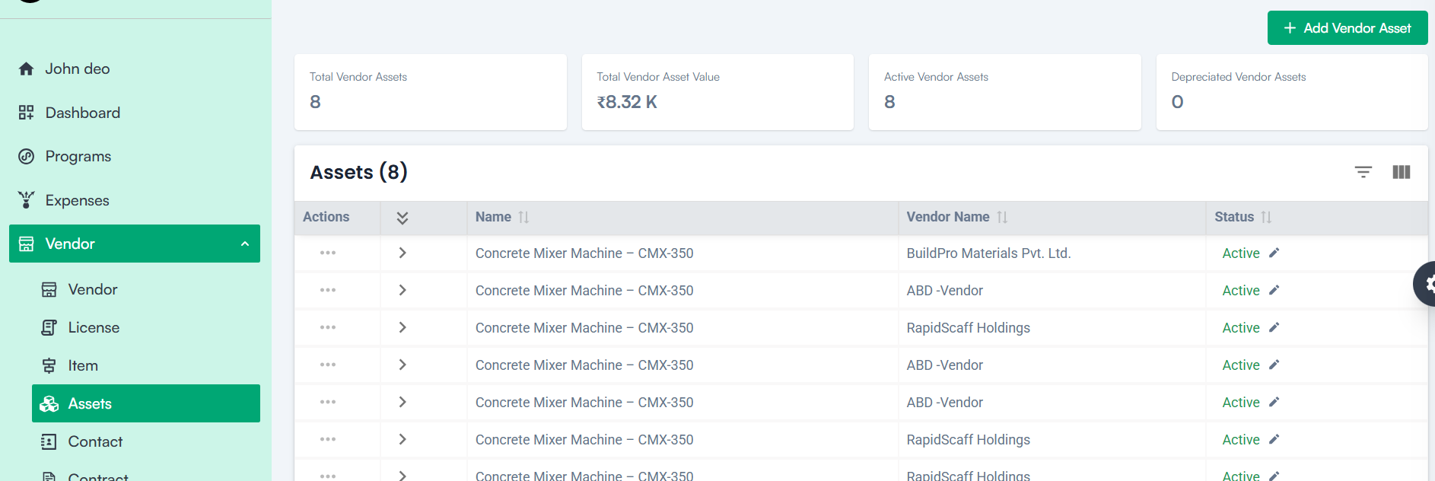The image size is (1435, 481).
Task: Click the Expenses icon in sidebar
Action: pyautogui.click(x=26, y=200)
